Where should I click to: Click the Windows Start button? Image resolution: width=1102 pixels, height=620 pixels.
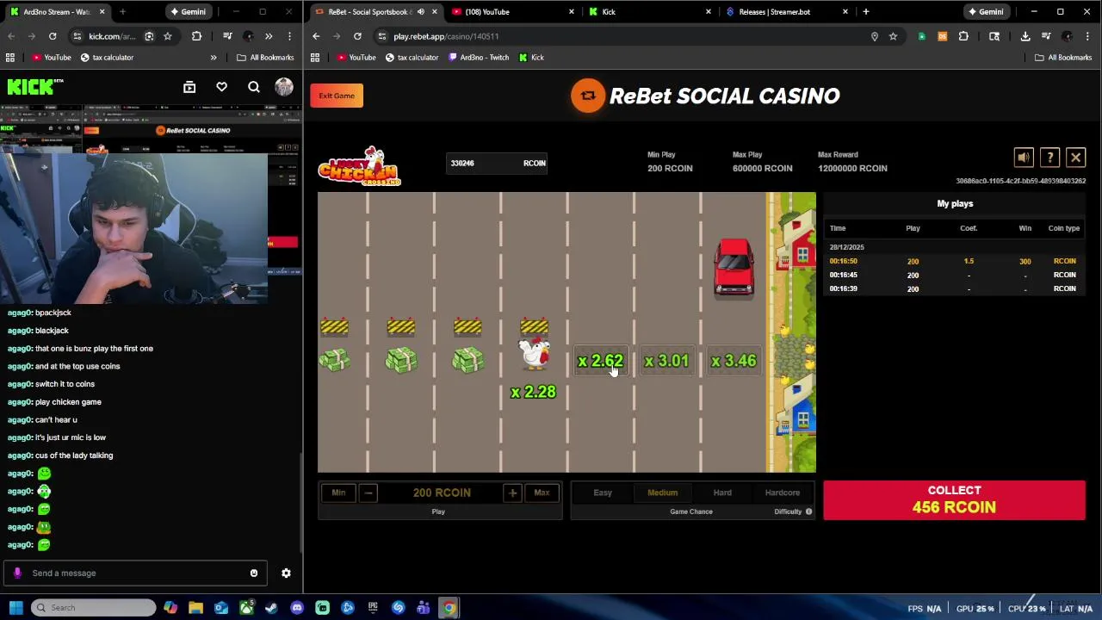coord(15,608)
